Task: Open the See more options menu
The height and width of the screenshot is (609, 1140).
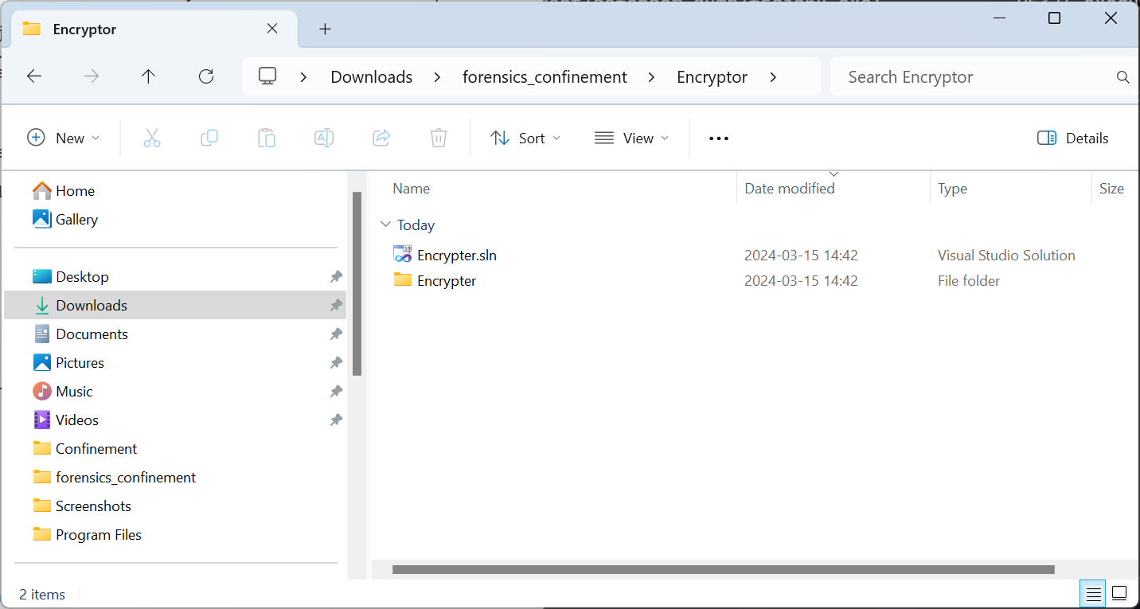Action: [719, 138]
